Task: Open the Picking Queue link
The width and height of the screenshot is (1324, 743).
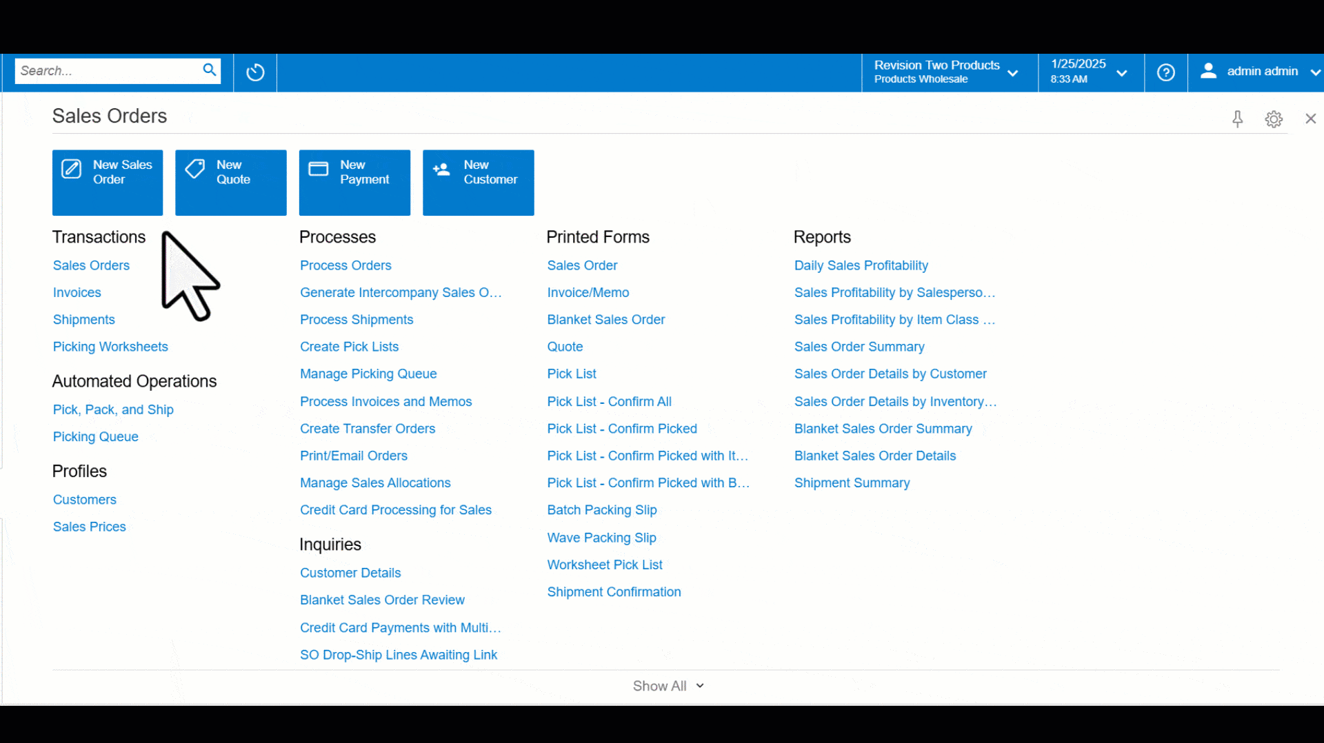Action: 96,436
